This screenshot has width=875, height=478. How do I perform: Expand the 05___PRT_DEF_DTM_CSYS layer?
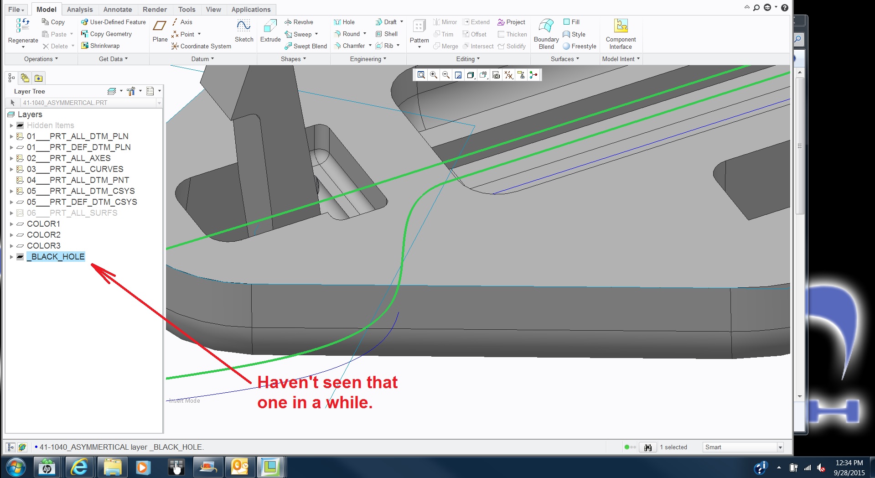point(11,202)
